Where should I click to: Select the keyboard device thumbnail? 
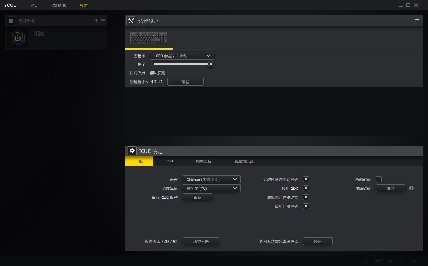[148, 38]
